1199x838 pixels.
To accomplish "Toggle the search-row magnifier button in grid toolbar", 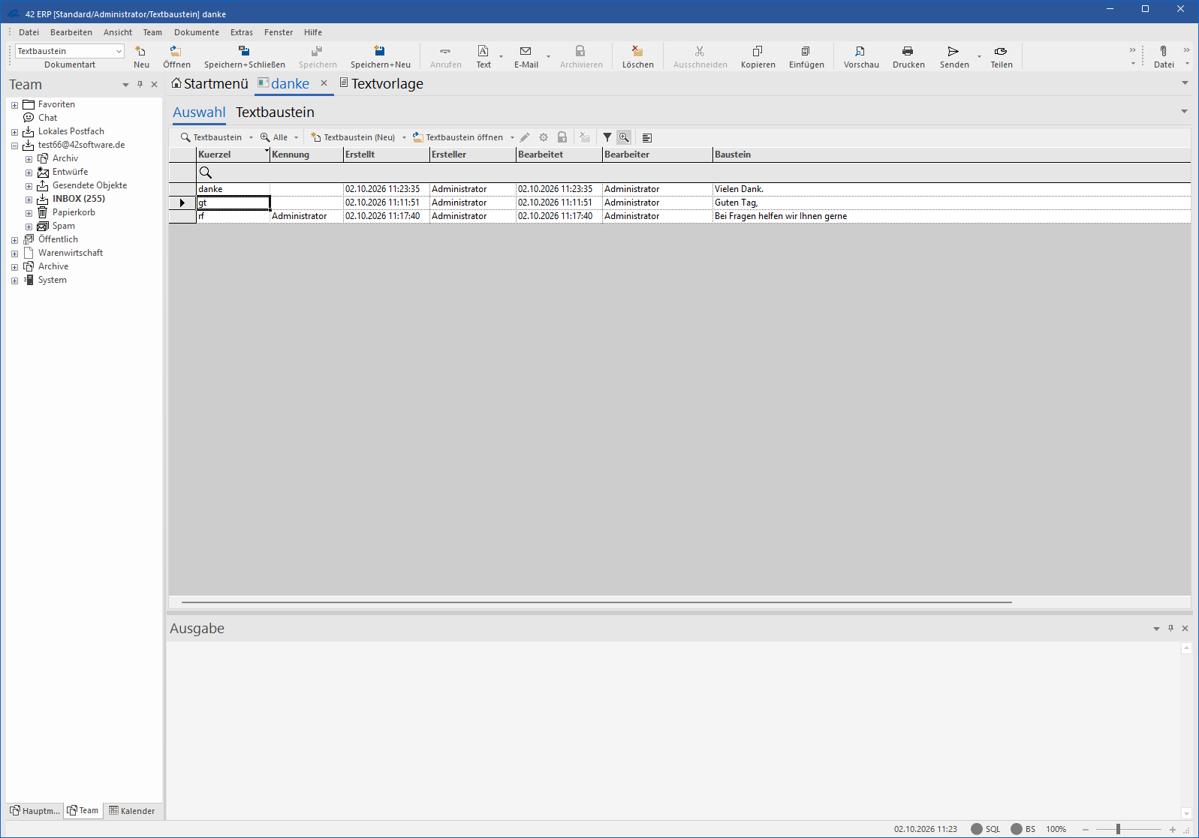I will pyautogui.click(x=624, y=137).
